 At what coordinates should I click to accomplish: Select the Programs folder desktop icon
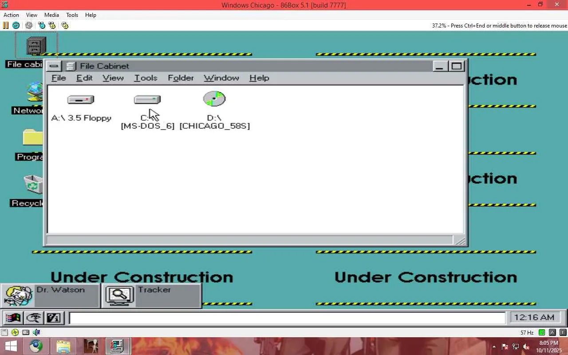[33, 138]
